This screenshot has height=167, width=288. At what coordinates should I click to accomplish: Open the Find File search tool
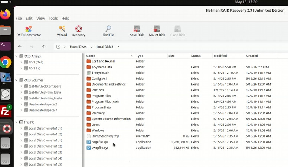pos(108,31)
